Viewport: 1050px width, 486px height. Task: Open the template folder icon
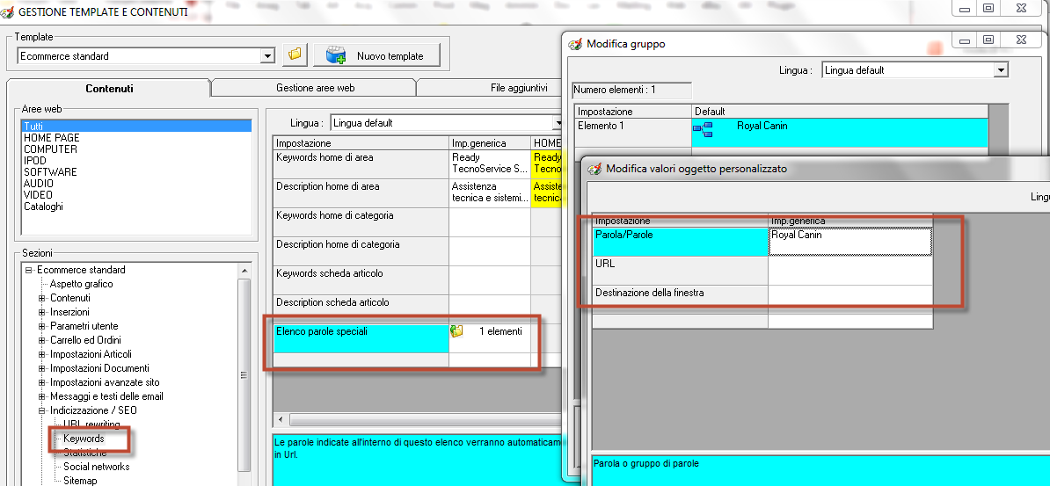coord(294,55)
